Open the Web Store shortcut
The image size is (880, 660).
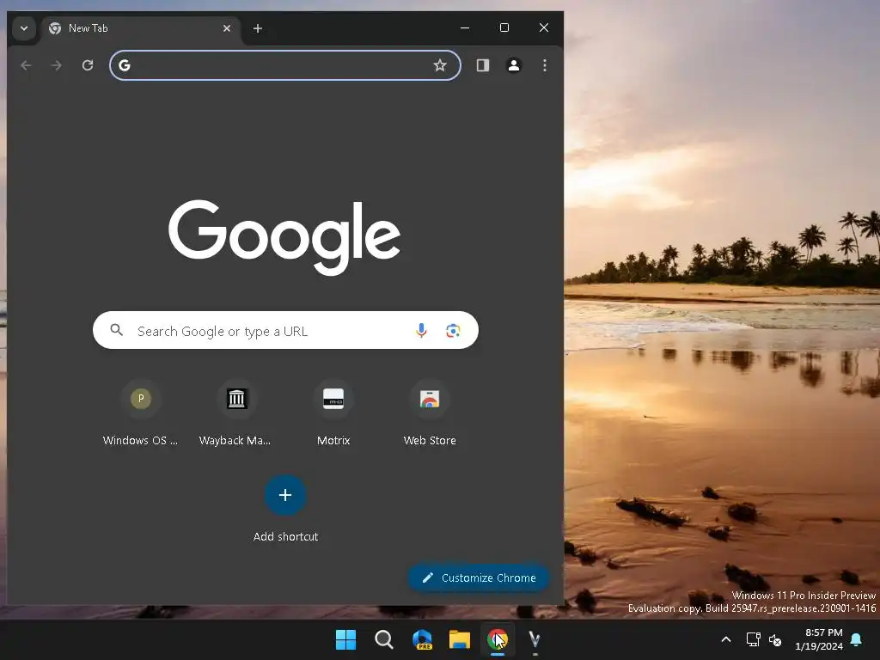coord(430,414)
